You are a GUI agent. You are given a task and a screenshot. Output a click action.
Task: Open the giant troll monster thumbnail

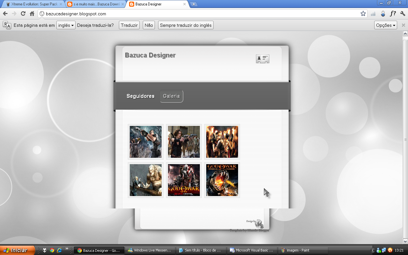click(x=146, y=180)
